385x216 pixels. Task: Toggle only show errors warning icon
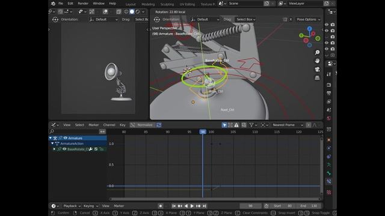click(236, 125)
